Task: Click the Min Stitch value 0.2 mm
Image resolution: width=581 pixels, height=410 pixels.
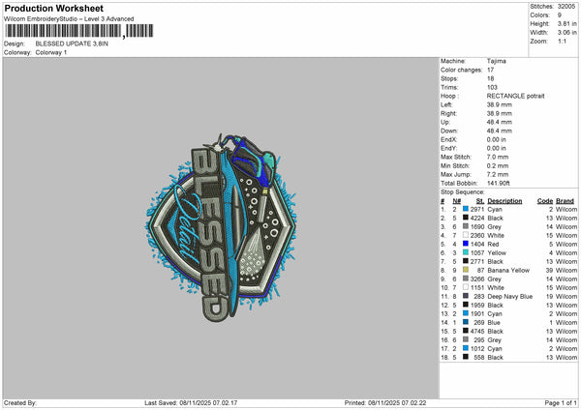Action: [498, 165]
